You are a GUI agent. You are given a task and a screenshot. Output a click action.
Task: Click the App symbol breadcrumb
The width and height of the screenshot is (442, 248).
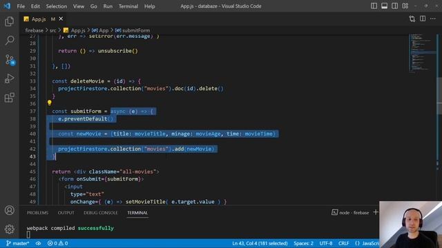point(100,30)
